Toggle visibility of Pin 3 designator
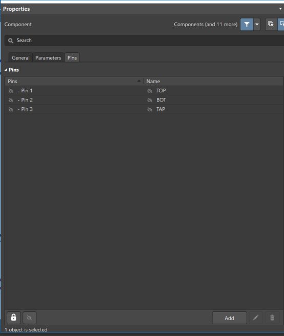Image resolution: width=284 pixels, height=336 pixels. coord(11,109)
